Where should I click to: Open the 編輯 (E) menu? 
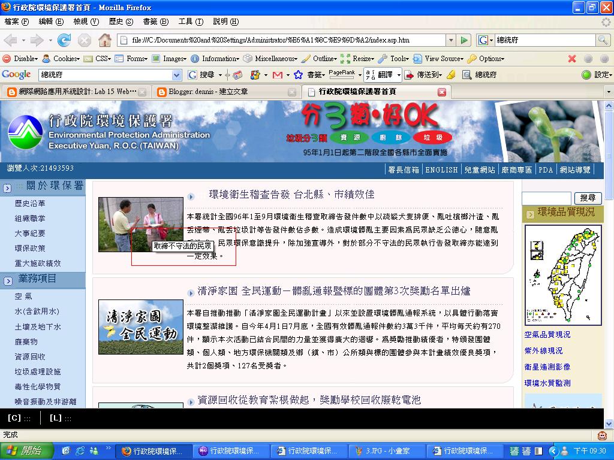[x=51, y=22]
